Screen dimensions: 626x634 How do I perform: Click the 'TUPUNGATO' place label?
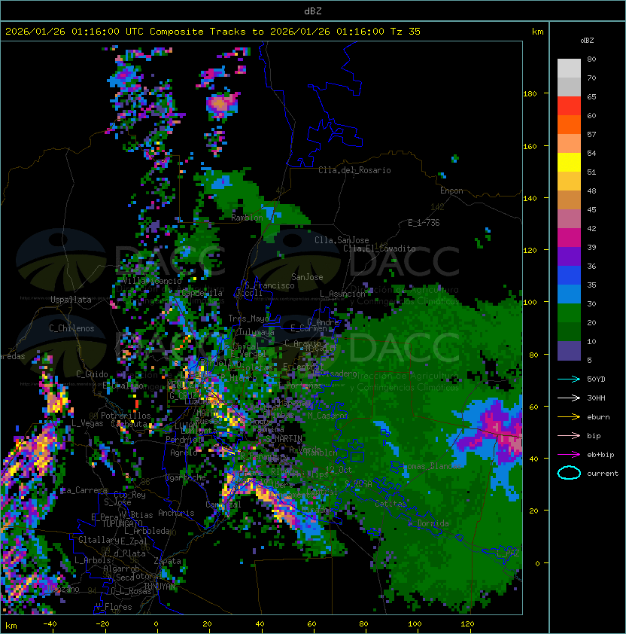pyautogui.click(x=122, y=523)
